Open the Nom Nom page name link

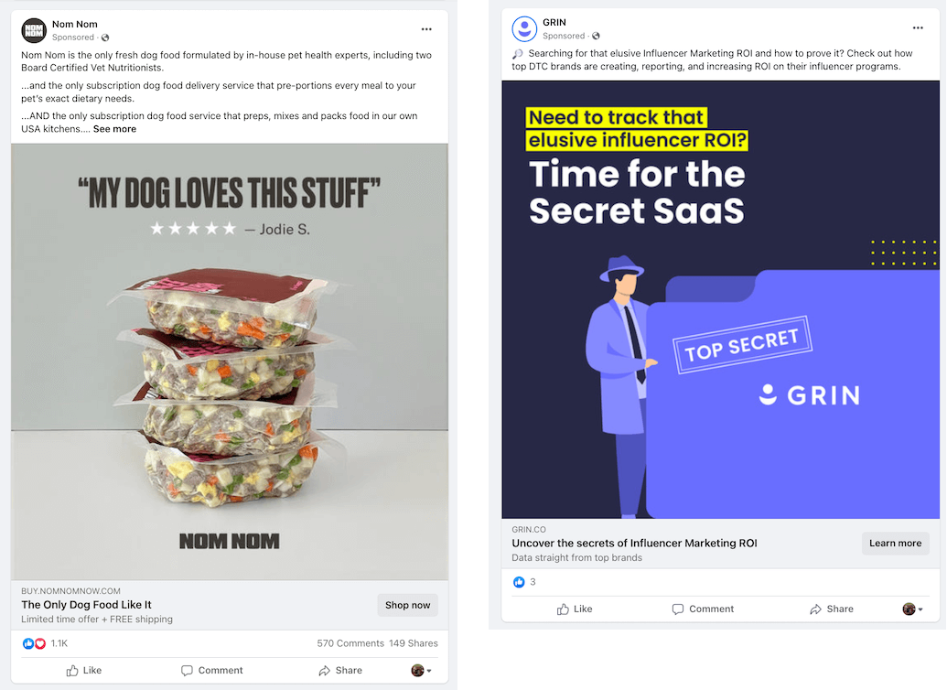75,25
